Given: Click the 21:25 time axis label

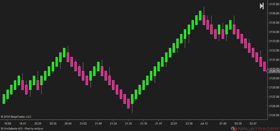Looking at the screenshot, I should tap(128, 123).
